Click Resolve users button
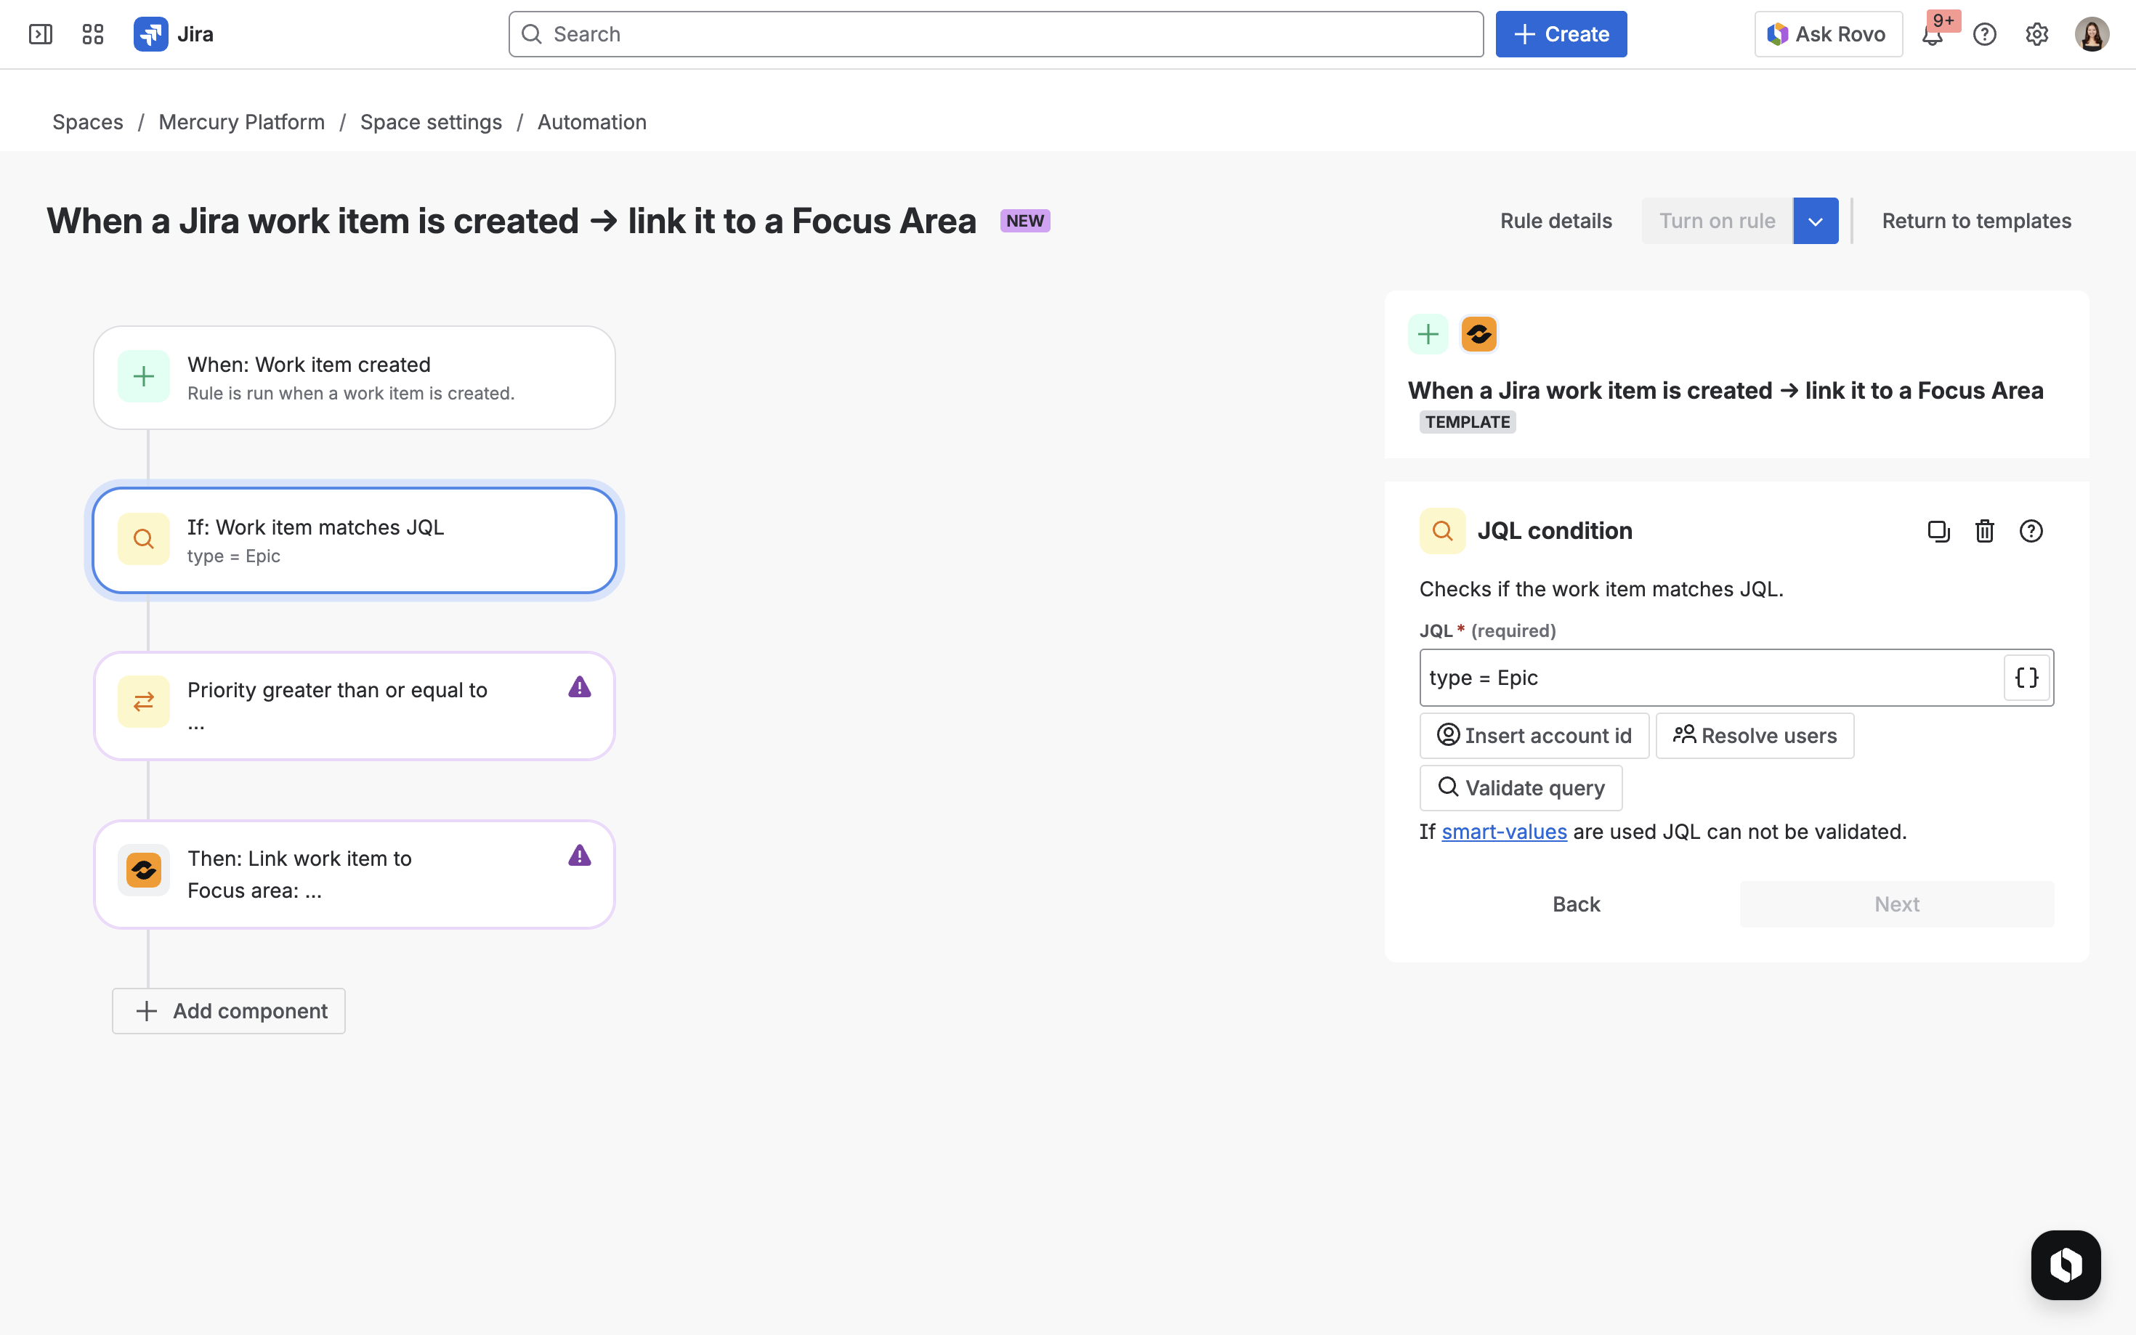 pyautogui.click(x=1755, y=736)
